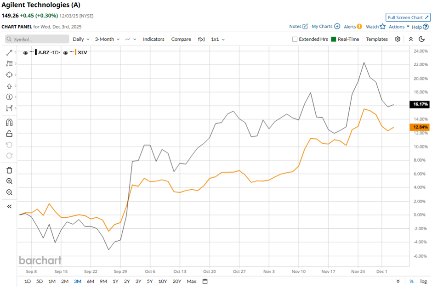This screenshot has width=432, height=288.
Task: Open the Help question mark icon
Action: (426, 27)
